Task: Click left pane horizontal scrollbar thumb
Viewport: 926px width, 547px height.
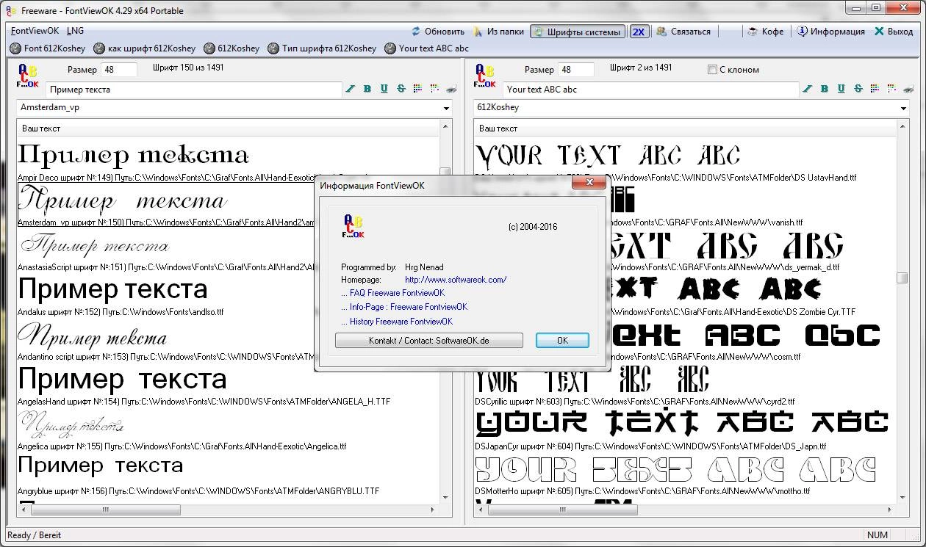Action: point(106,509)
